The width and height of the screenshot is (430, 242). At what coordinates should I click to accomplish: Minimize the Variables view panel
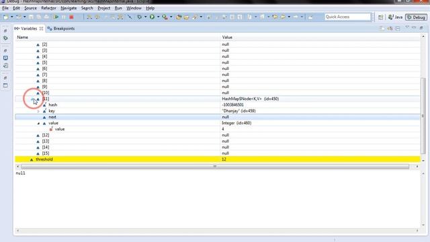(414, 28)
